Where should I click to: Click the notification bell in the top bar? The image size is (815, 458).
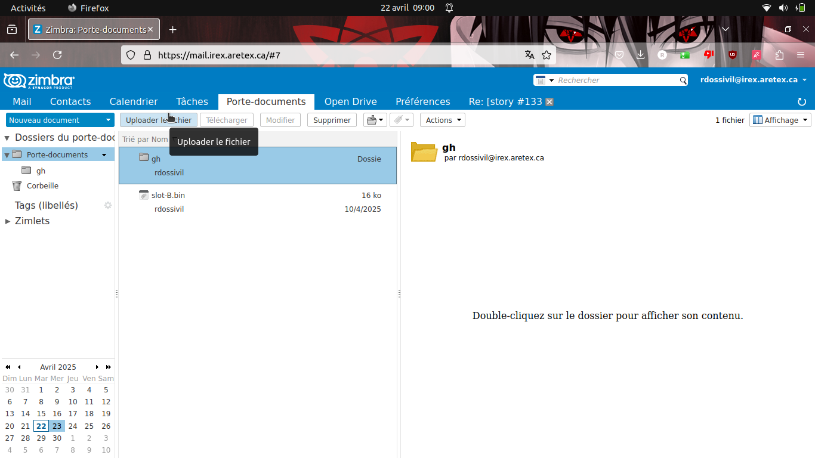tap(449, 8)
